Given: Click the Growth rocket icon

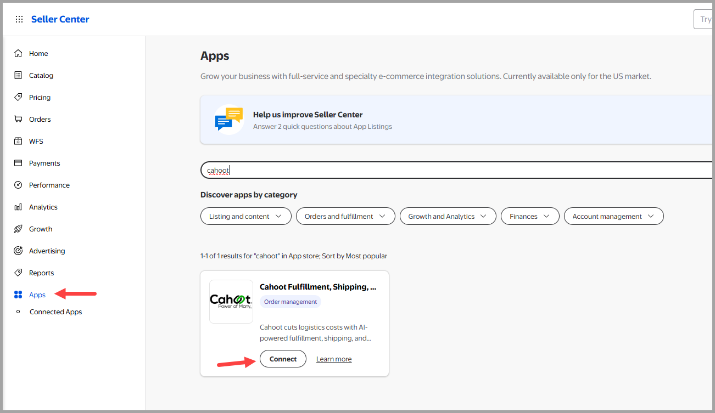Looking at the screenshot, I should [18, 229].
